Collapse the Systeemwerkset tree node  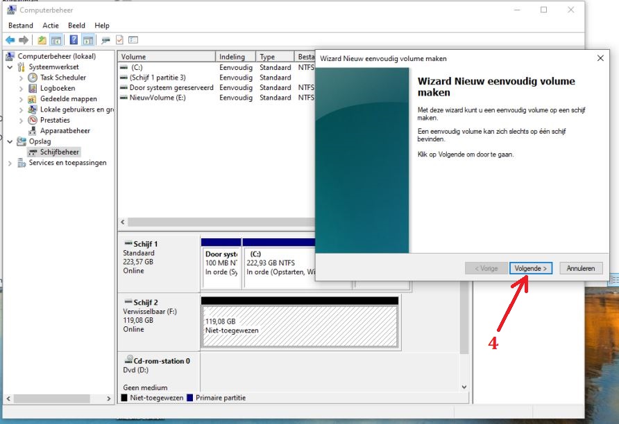tap(10, 67)
